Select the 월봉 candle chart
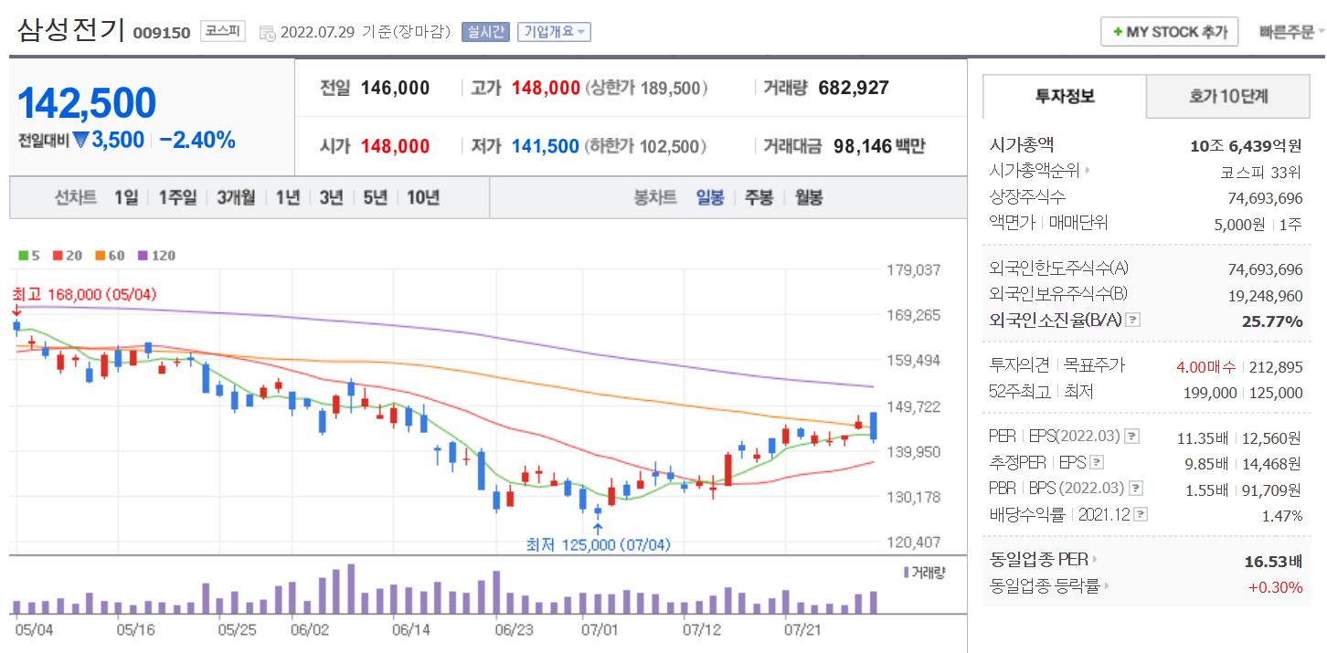 pyautogui.click(x=808, y=197)
